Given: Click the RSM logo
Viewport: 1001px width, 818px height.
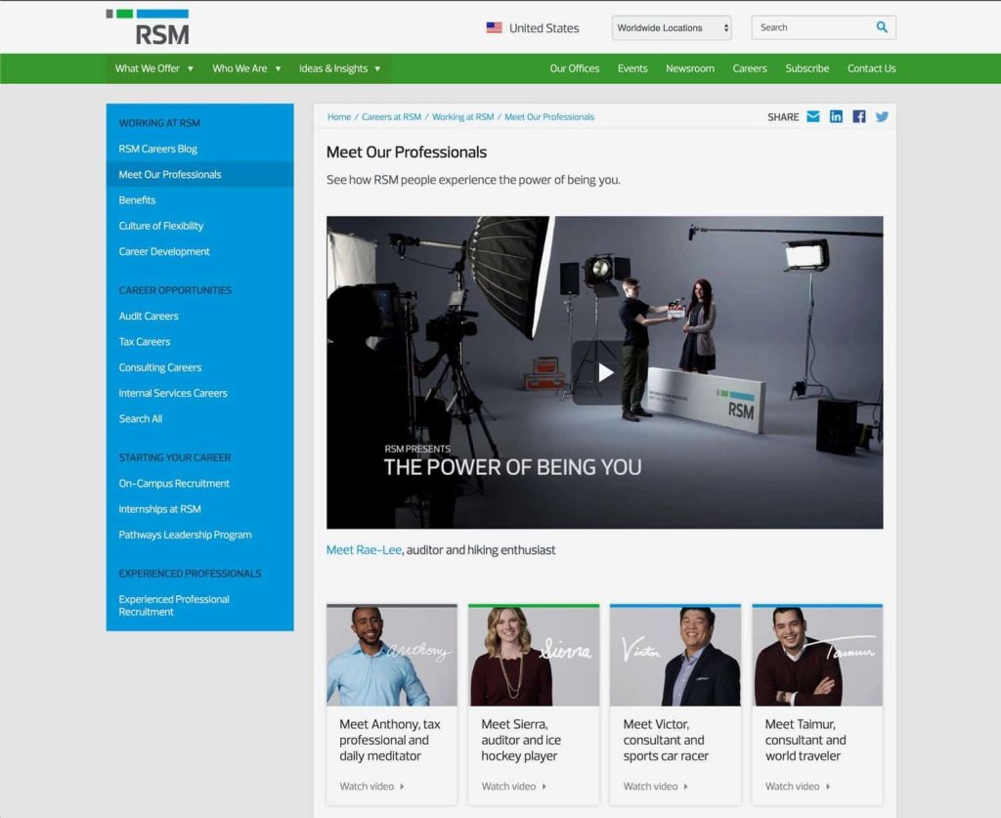Looking at the screenshot, I should (x=148, y=27).
